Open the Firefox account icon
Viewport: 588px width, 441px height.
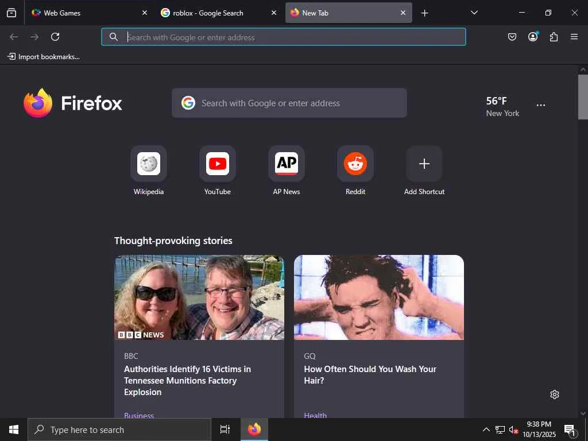[533, 36]
